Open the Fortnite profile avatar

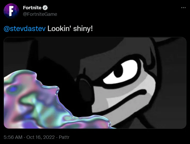[11, 11]
